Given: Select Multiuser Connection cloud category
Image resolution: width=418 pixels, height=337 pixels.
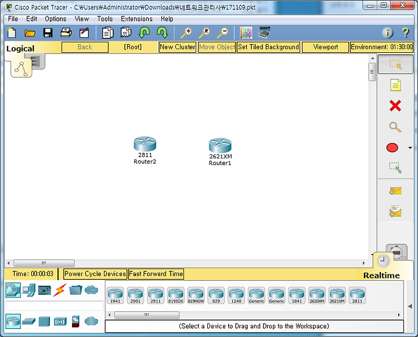Looking at the screenshot, I should (92, 290).
